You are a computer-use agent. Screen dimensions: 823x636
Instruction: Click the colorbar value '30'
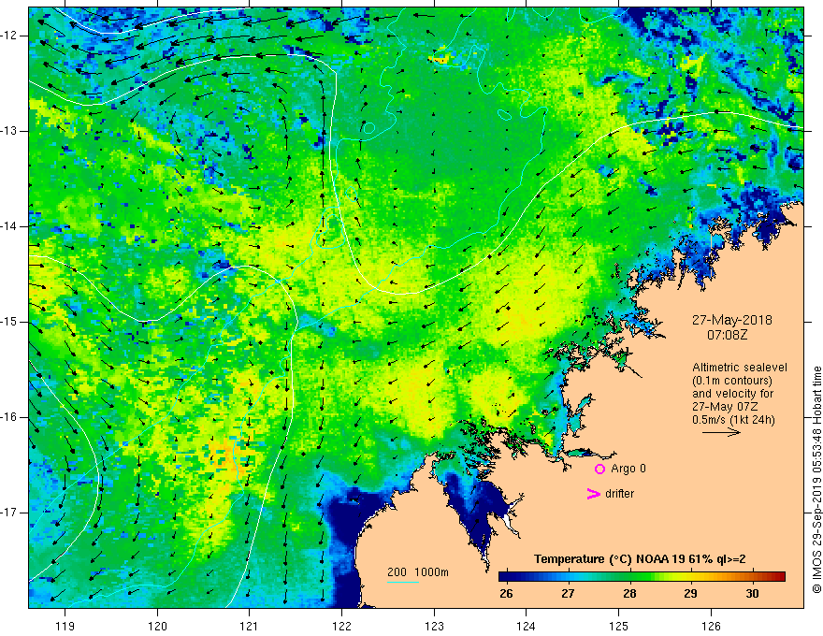pos(752,594)
